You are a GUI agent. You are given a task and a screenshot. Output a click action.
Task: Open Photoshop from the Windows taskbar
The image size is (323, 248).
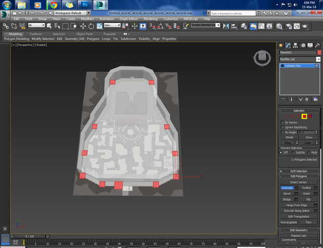(85, 6)
